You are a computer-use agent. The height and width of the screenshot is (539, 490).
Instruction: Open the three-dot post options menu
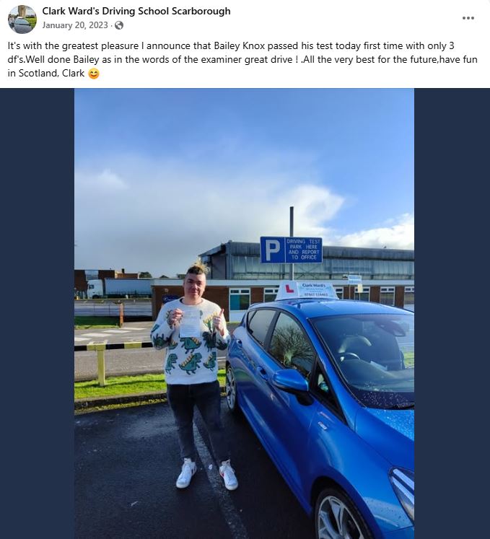tap(468, 18)
